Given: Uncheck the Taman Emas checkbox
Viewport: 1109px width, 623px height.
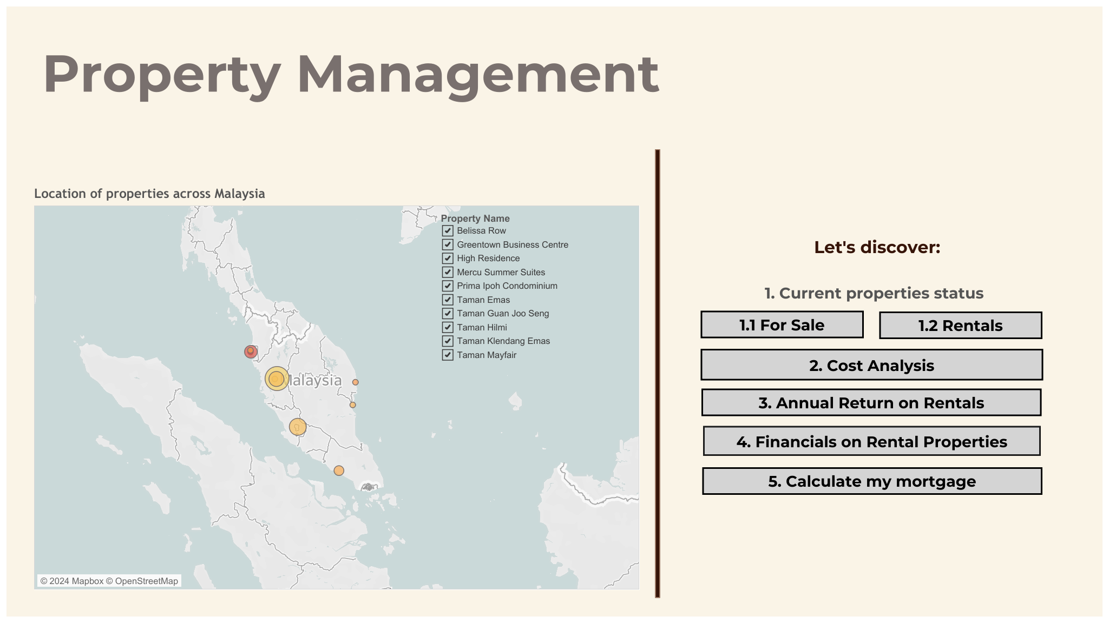Looking at the screenshot, I should coord(448,300).
